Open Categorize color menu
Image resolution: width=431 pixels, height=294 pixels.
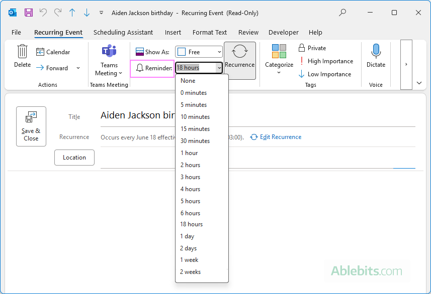coord(279,59)
